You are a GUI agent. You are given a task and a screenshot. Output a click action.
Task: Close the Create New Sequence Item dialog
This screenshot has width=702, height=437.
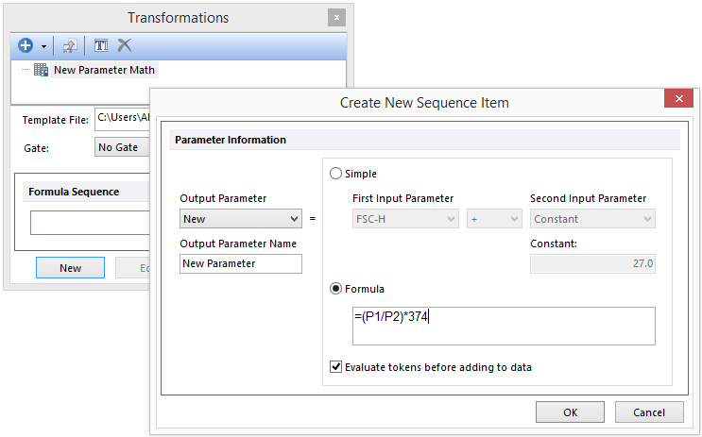coord(678,101)
